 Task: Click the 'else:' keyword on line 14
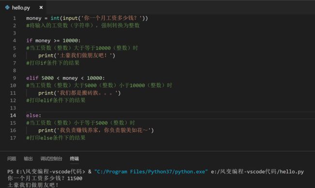33,115
